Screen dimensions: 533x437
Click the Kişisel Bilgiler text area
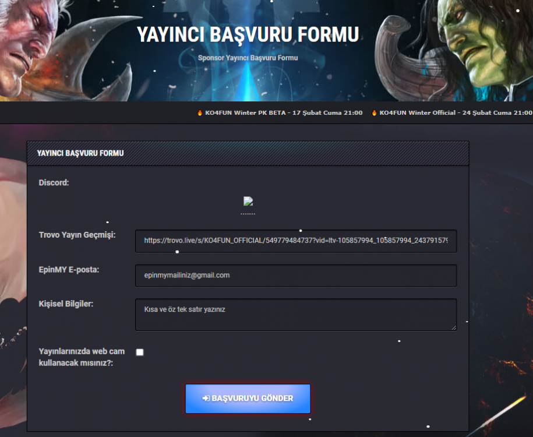point(296,315)
